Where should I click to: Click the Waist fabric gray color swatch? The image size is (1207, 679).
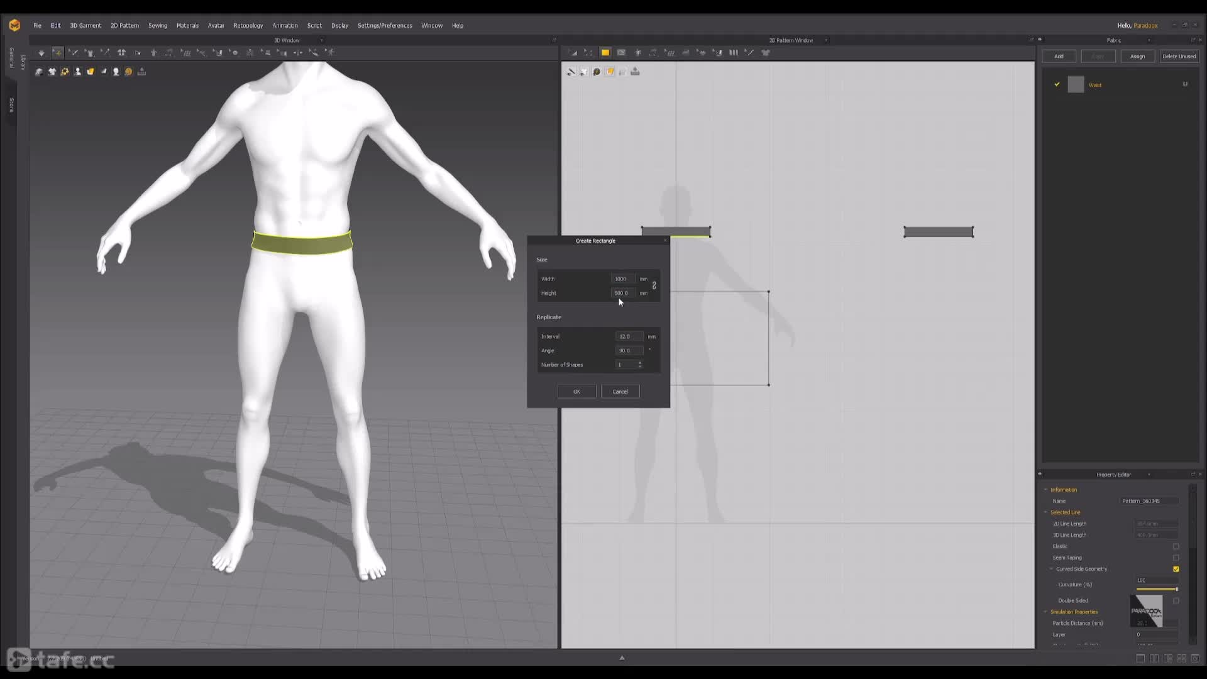[1076, 84]
